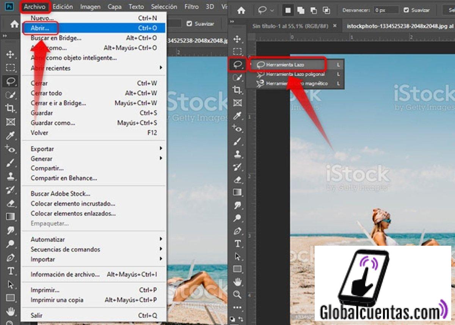
Task: Pick the Crop tool in the left toolbar
Action: coord(10,108)
